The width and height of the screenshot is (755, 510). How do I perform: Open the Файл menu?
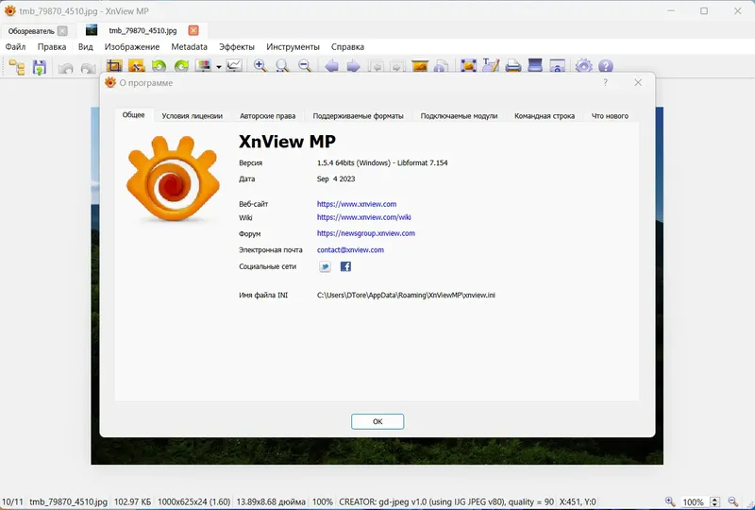click(15, 47)
